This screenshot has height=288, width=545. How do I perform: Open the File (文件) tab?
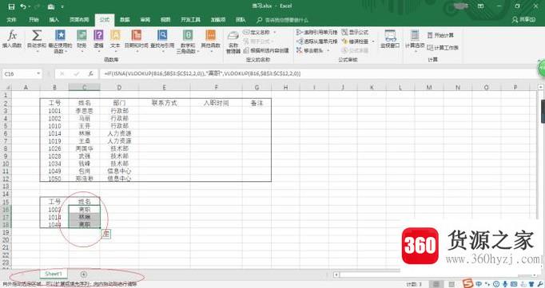tap(11, 20)
